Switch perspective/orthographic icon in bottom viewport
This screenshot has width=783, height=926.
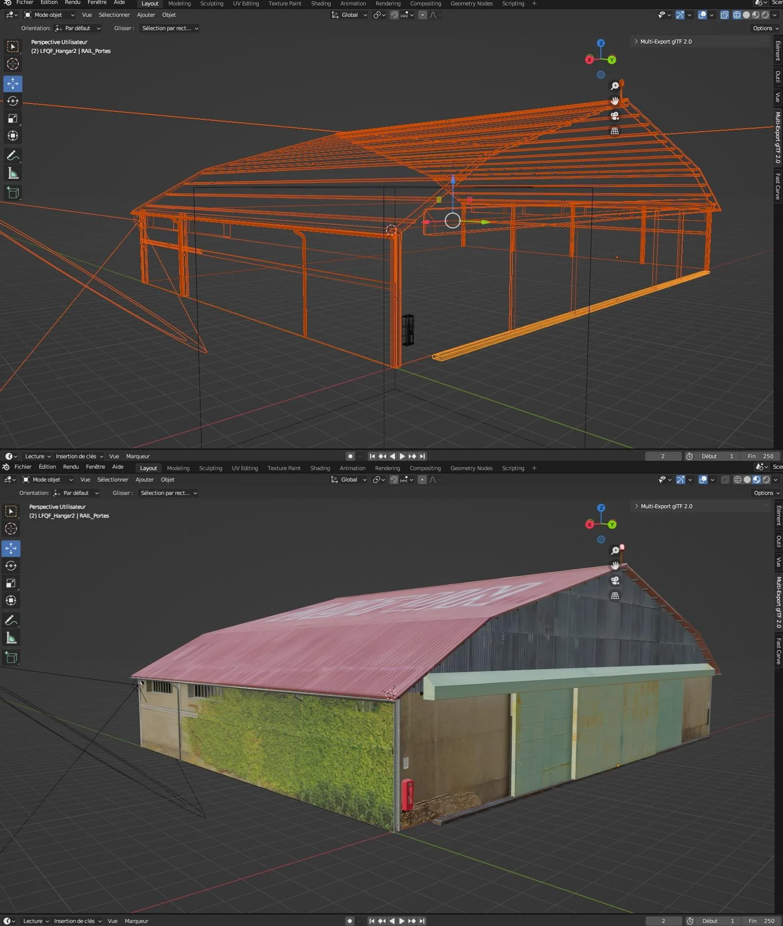615,596
